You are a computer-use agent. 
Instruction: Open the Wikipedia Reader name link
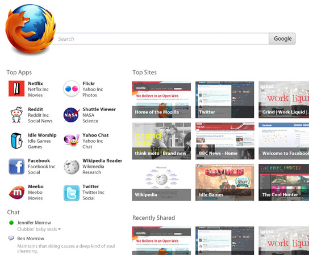click(x=102, y=160)
